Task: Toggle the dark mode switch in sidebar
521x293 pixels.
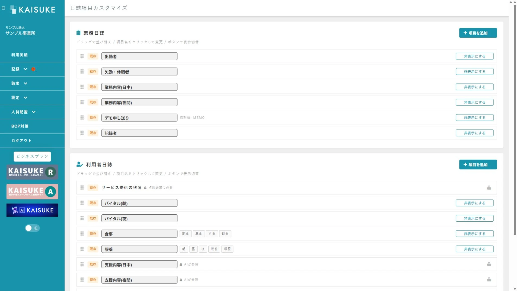Action: pos(32,228)
